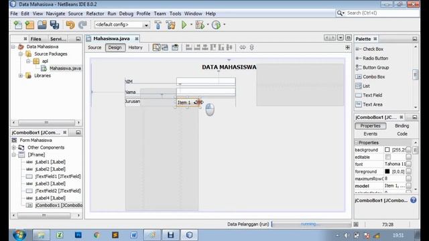Select Radio Button in Palette

371,58
